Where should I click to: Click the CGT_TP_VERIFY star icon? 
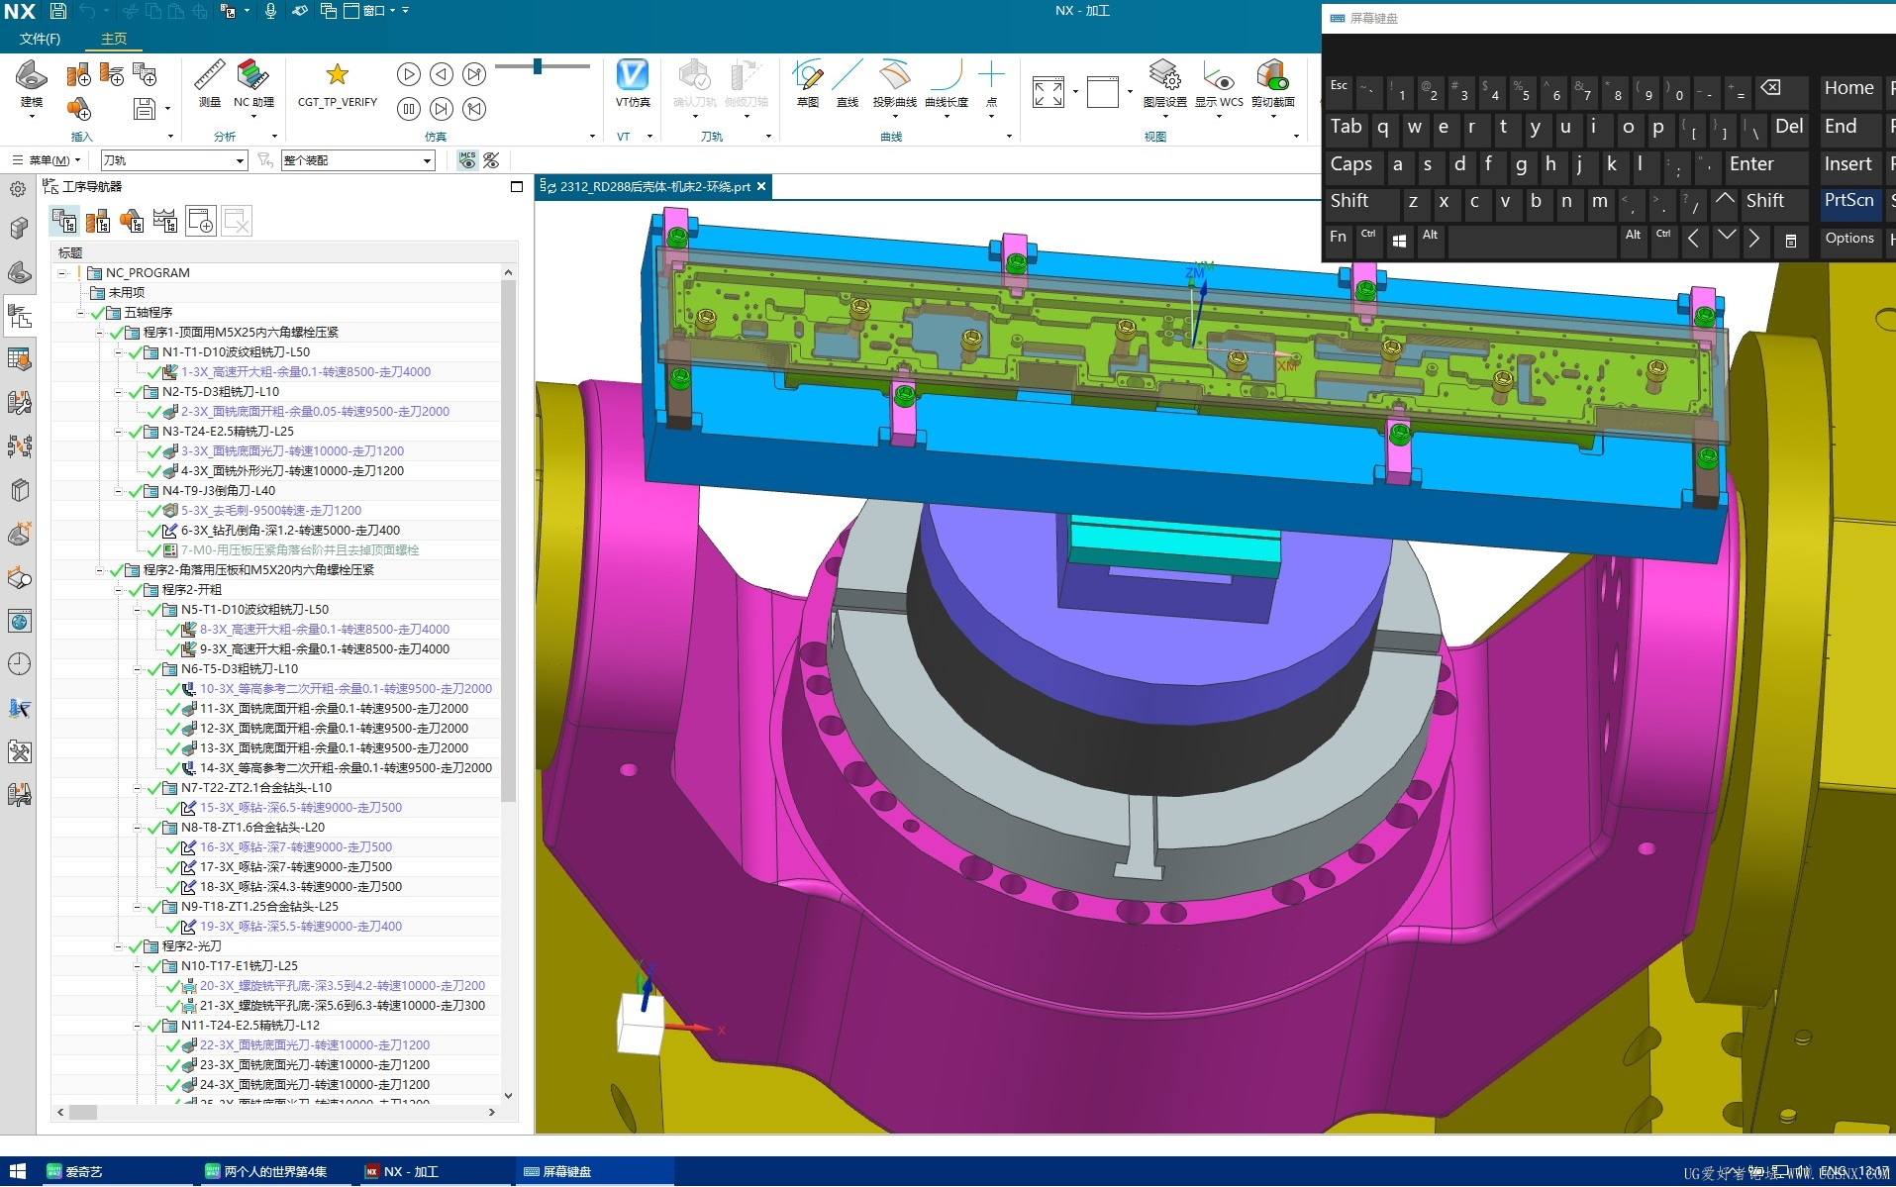click(337, 74)
